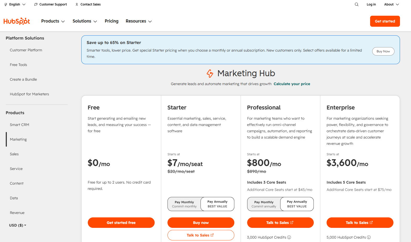411x242 pixels.
Task: Select Marketing in Products sidebar
Action: (18, 139)
